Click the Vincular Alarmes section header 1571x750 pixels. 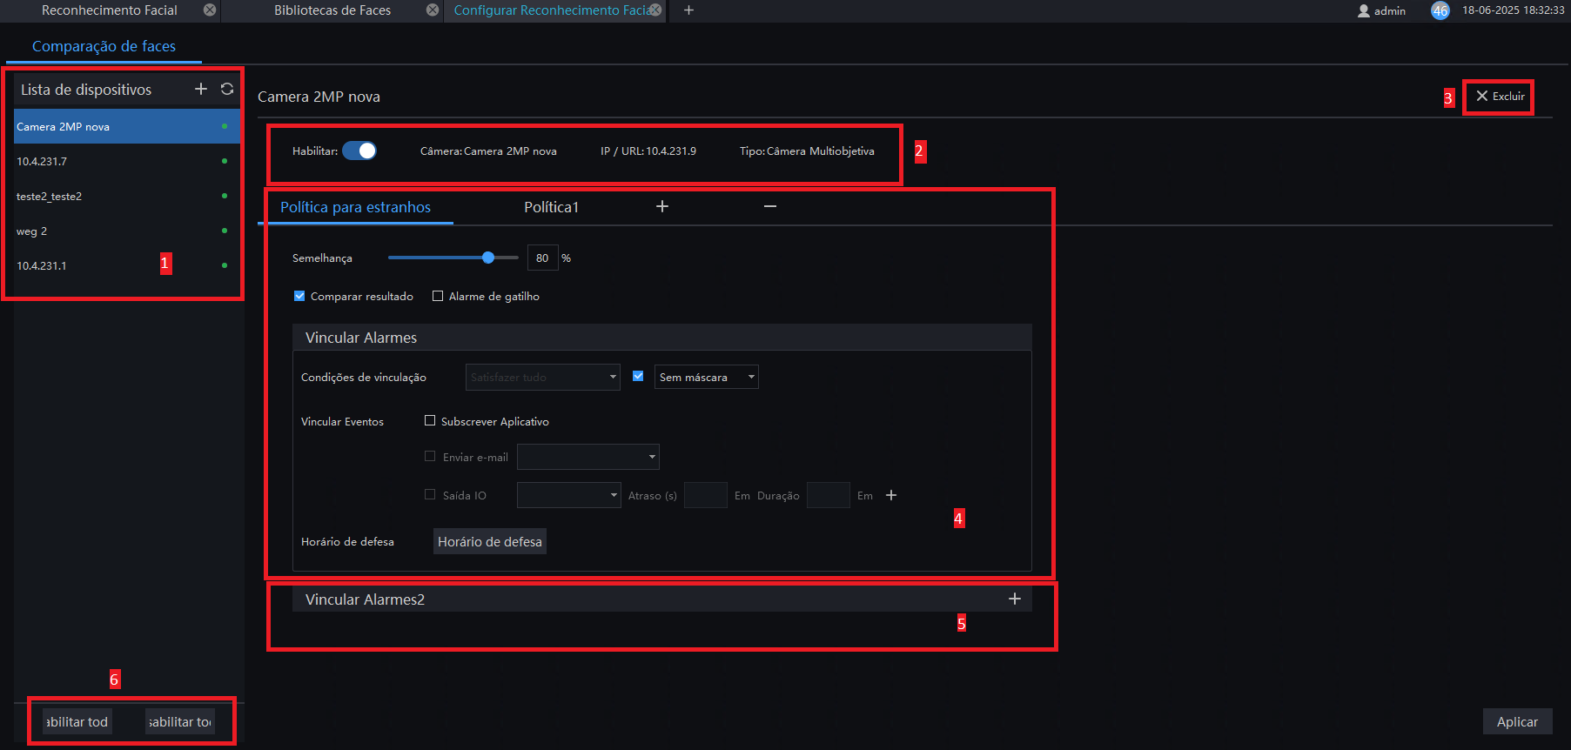pos(662,338)
